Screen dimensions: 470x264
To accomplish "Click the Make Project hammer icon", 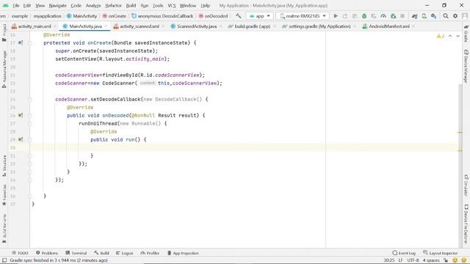I will click(238, 16).
